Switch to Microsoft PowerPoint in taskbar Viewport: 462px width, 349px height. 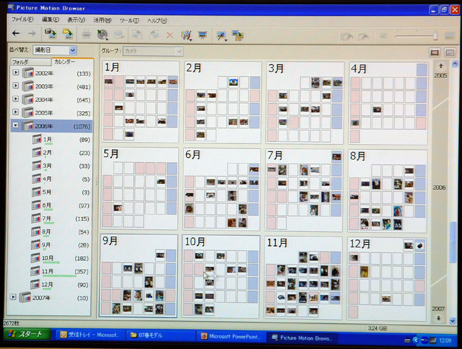227,336
